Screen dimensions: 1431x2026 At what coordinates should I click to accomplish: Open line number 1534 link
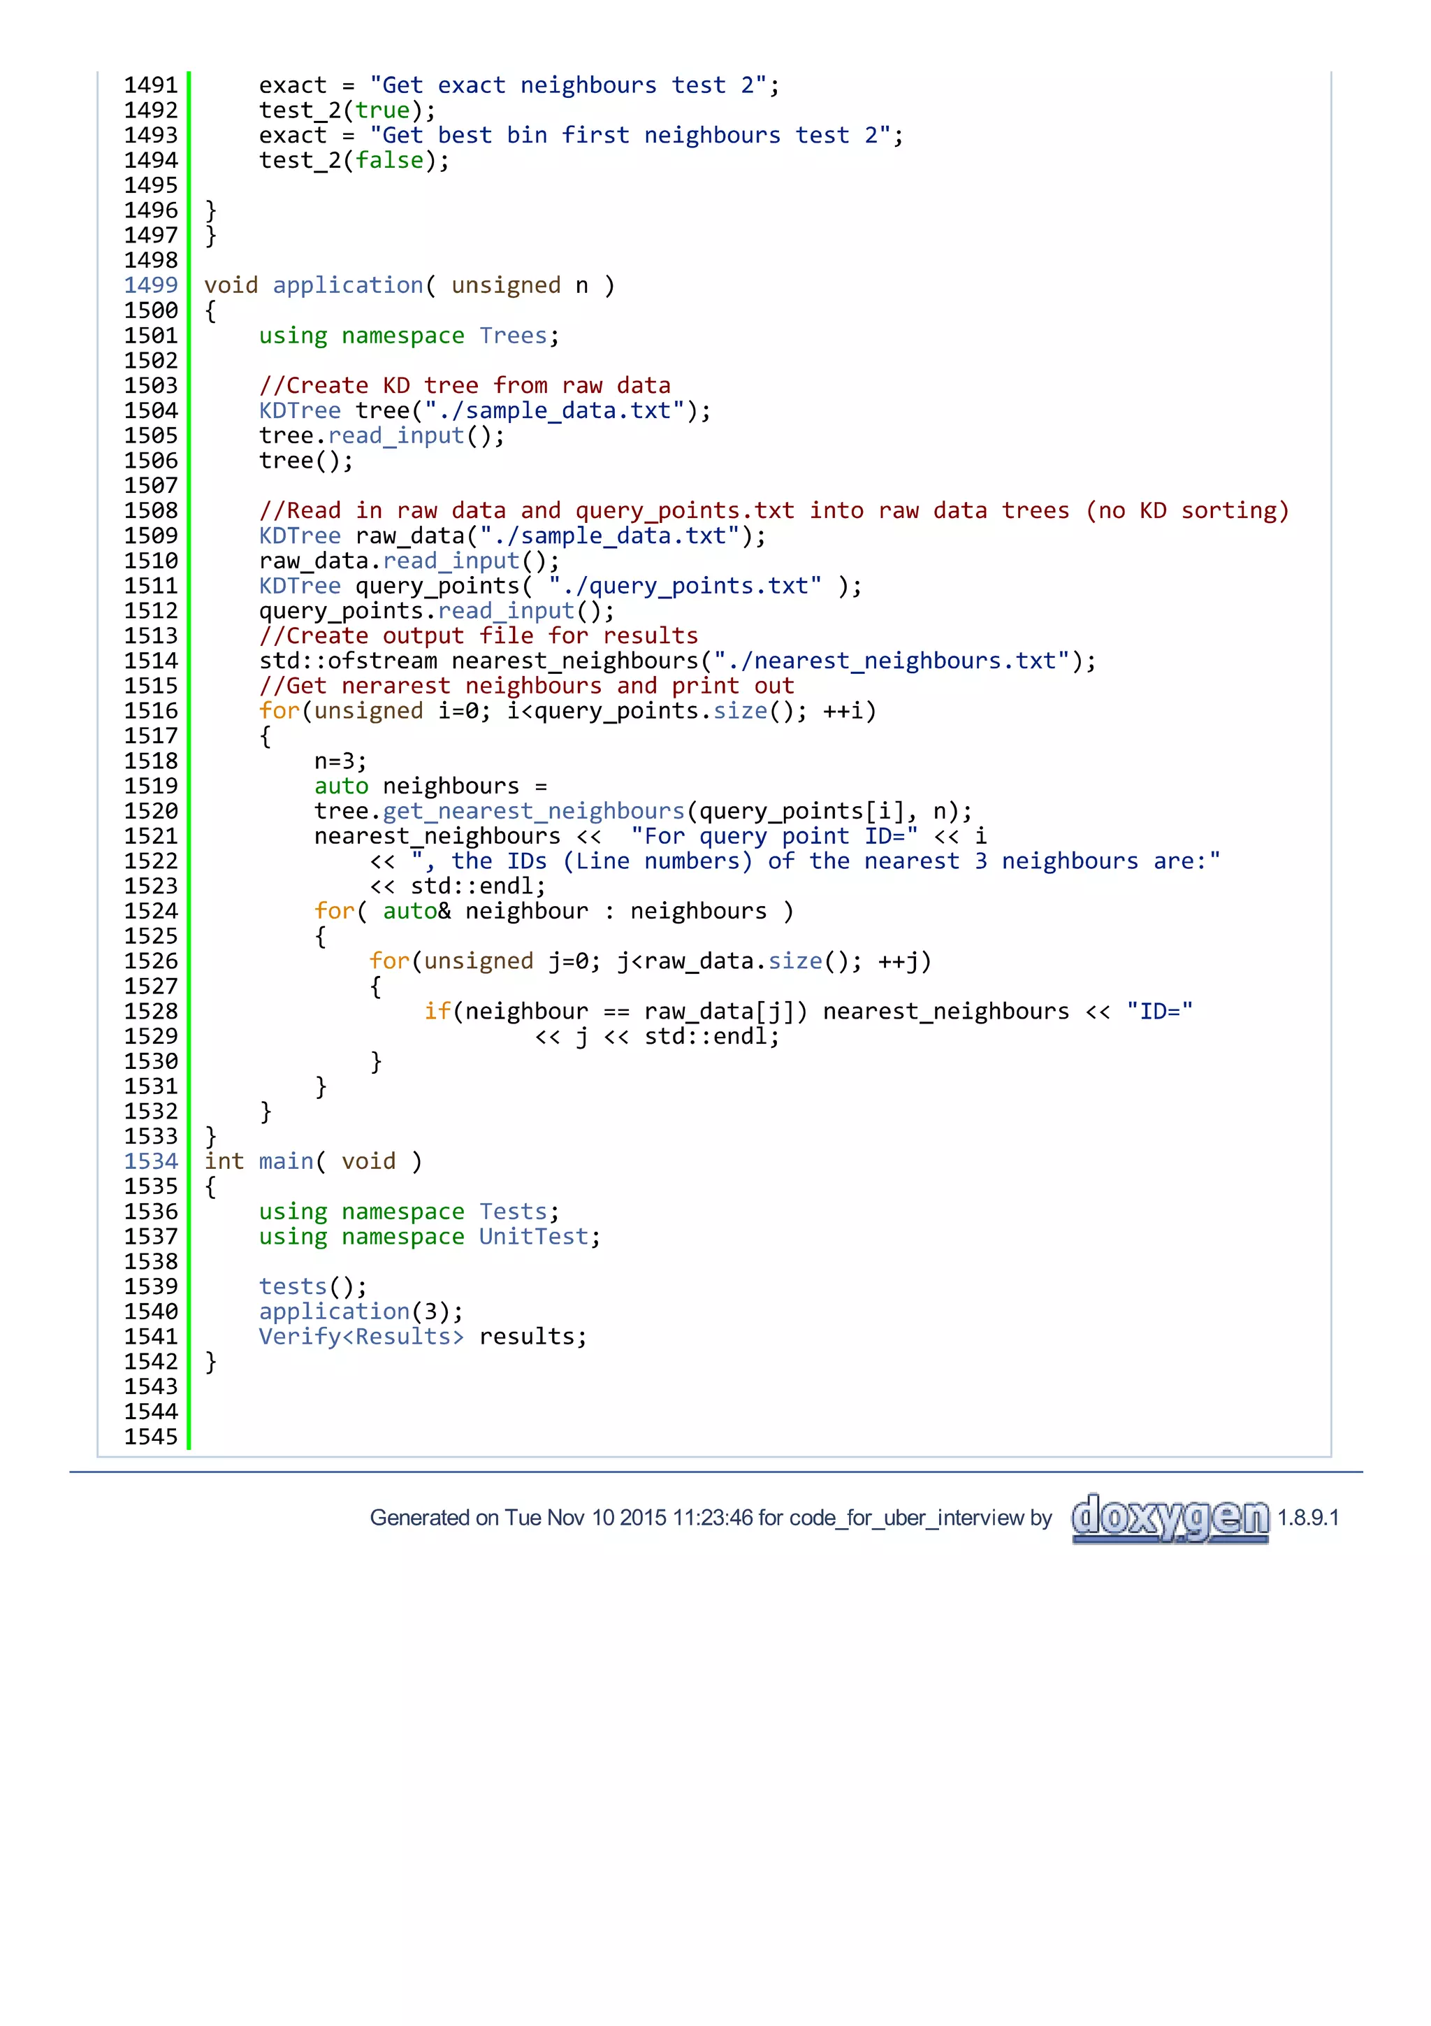click(151, 1161)
